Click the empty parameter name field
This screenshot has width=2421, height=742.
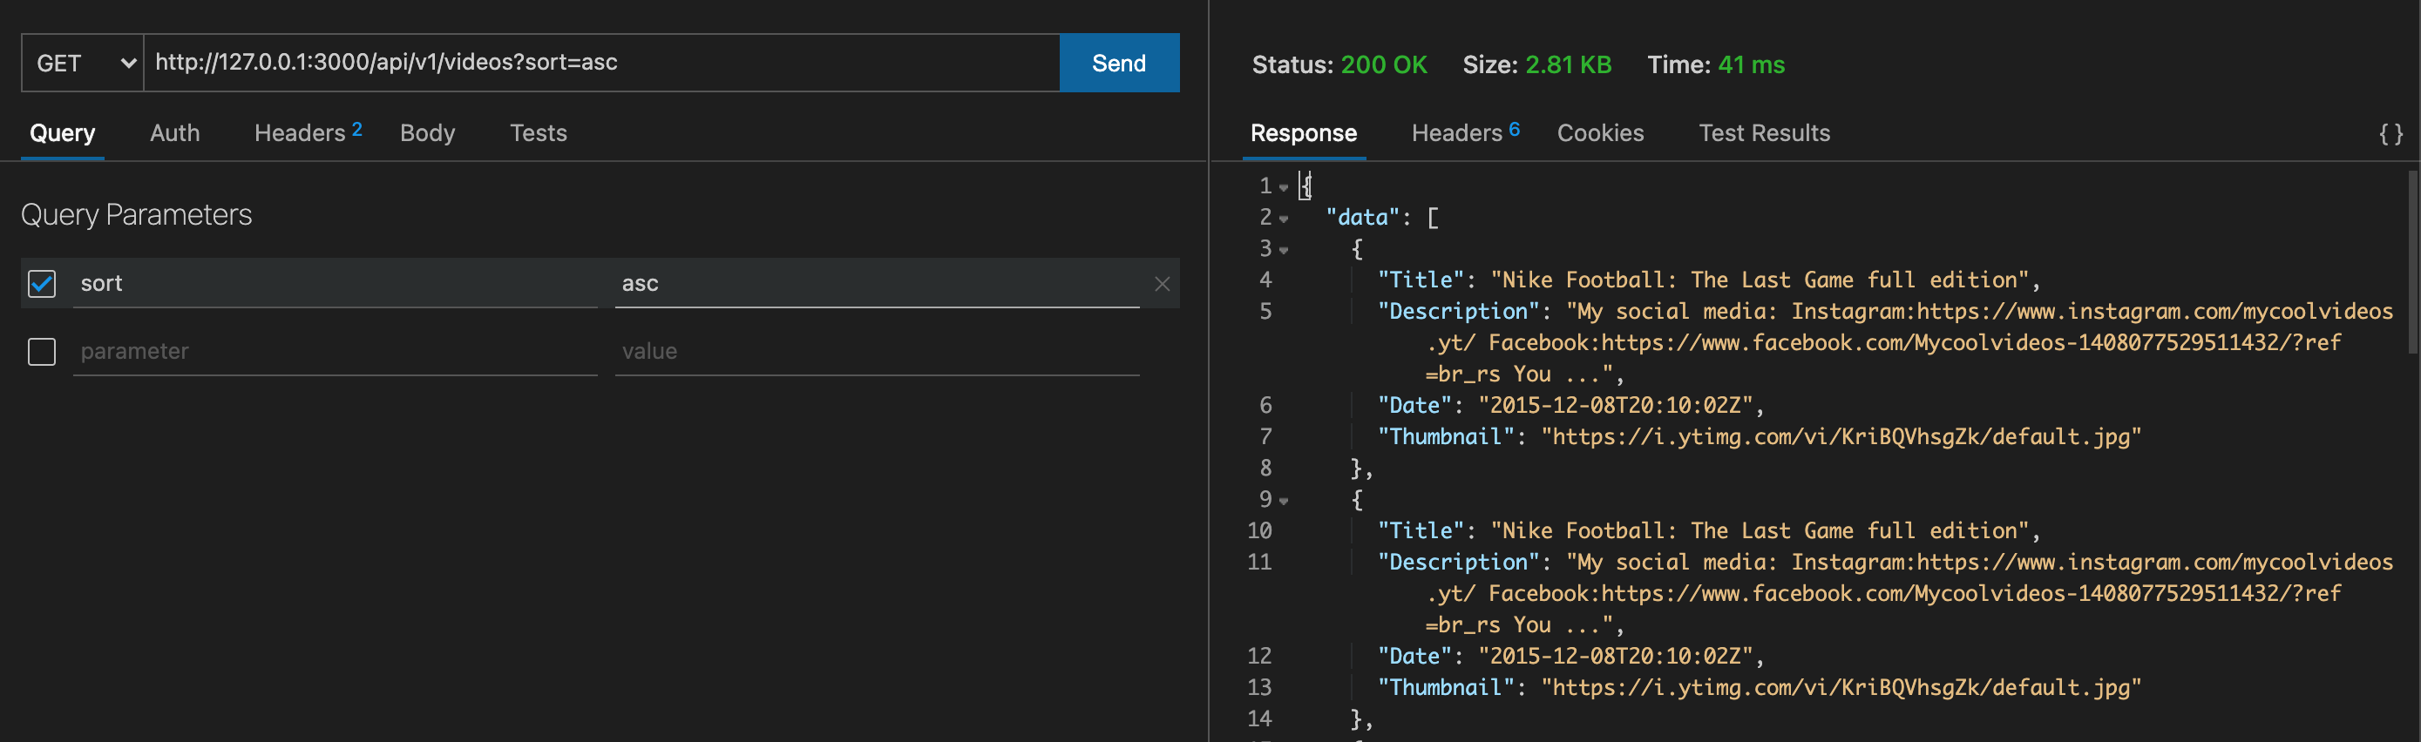336,351
